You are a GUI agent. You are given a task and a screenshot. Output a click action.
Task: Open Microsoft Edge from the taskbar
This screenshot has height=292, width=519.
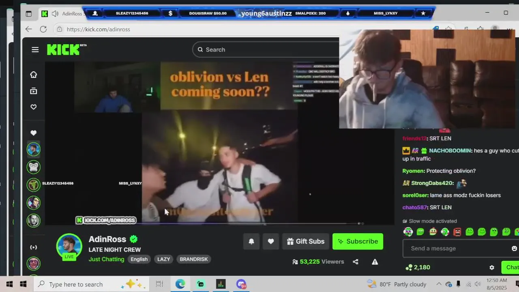click(x=180, y=284)
